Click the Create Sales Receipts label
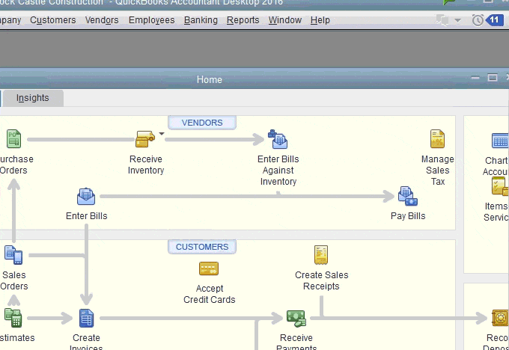This screenshot has width=509, height=350. click(x=321, y=280)
